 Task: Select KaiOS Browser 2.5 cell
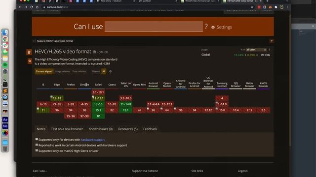point(263,110)
